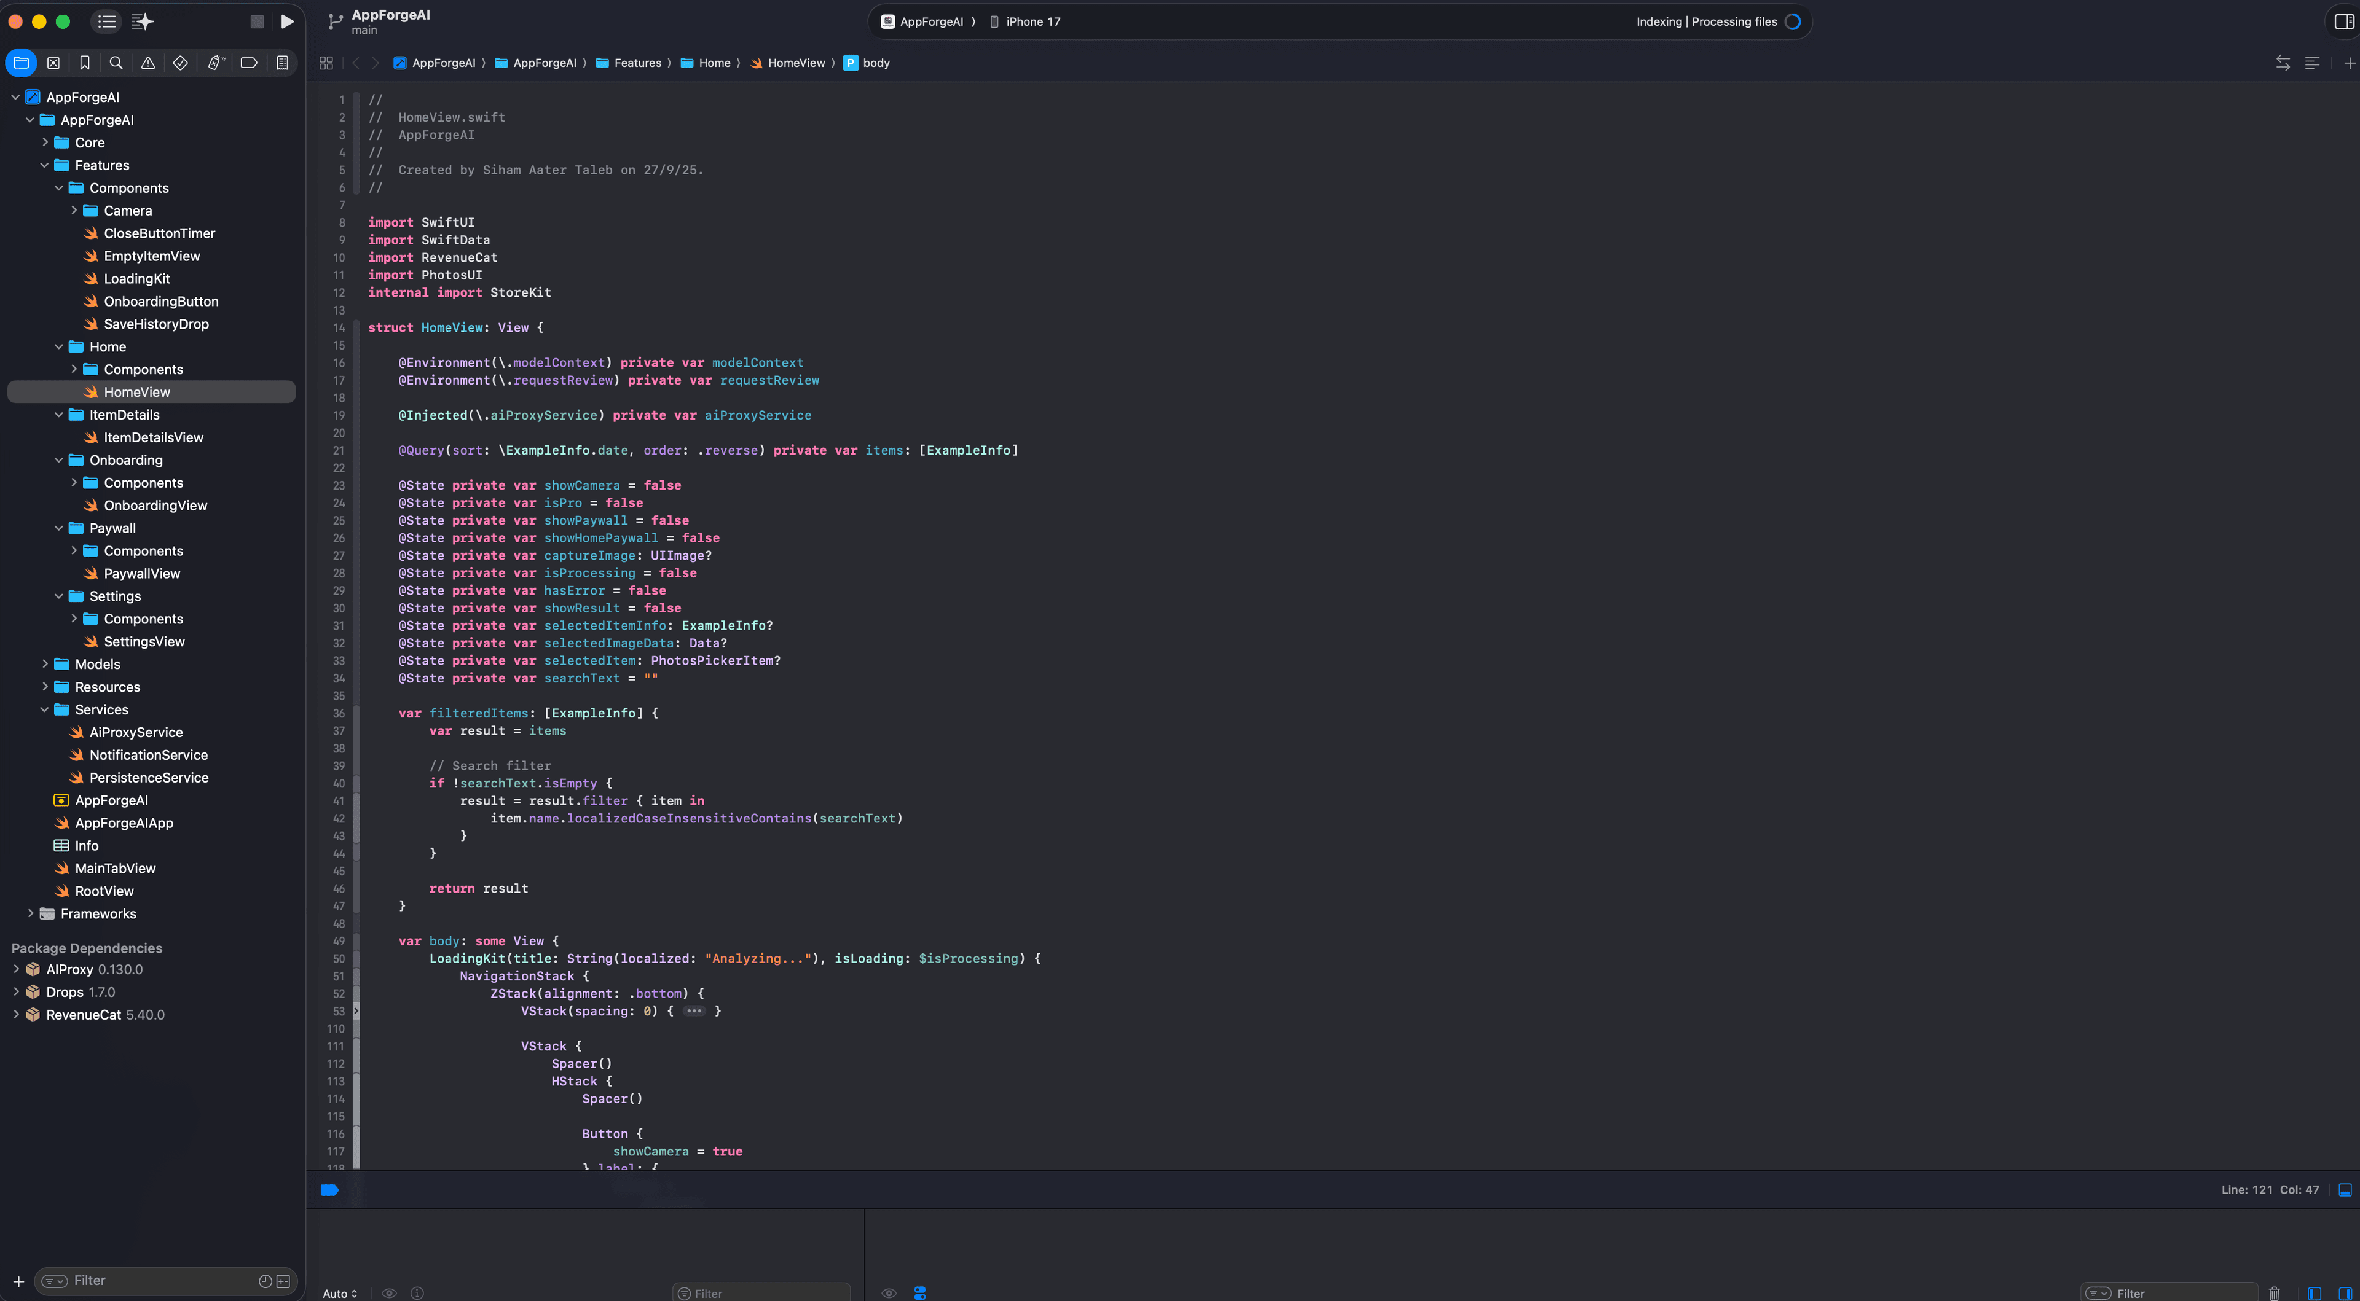Open the Auto scope dropdown in debug bar
Screen dimensions: 2360x1301
coord(339,1293)
